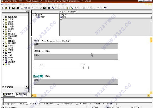The height and width of the screenshot is (108, 153).
Task: Expand the FB 块 node
Action: tap(3, 53)
